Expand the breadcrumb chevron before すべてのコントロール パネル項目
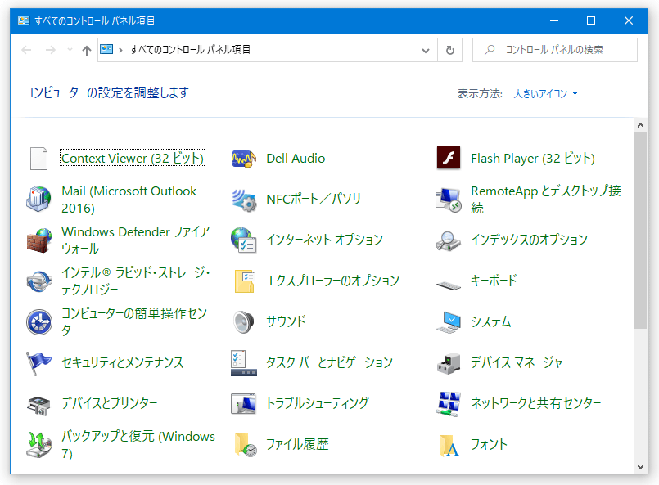659x485 pixels. pos(120,51)
